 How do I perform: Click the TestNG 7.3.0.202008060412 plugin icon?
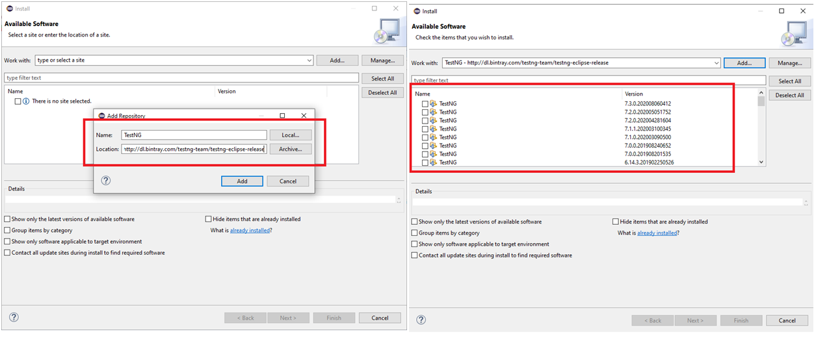(x=433, y=104)
